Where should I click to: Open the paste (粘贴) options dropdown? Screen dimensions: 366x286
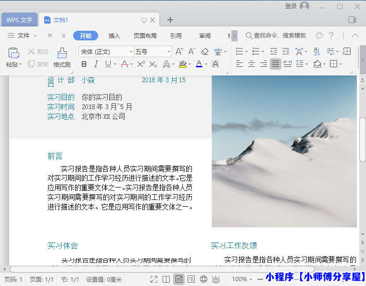coord(21,64)
